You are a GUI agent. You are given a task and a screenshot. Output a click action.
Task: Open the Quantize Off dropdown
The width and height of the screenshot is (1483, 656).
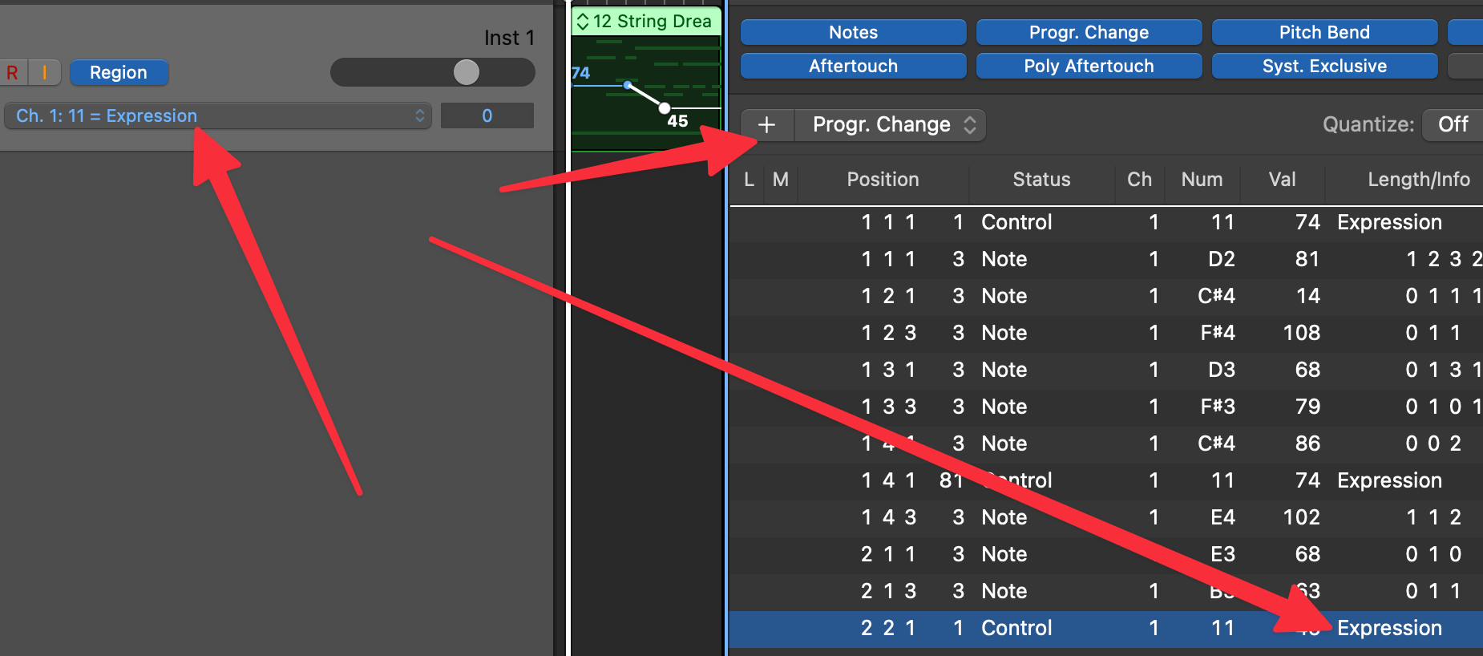click(1452, 124)
